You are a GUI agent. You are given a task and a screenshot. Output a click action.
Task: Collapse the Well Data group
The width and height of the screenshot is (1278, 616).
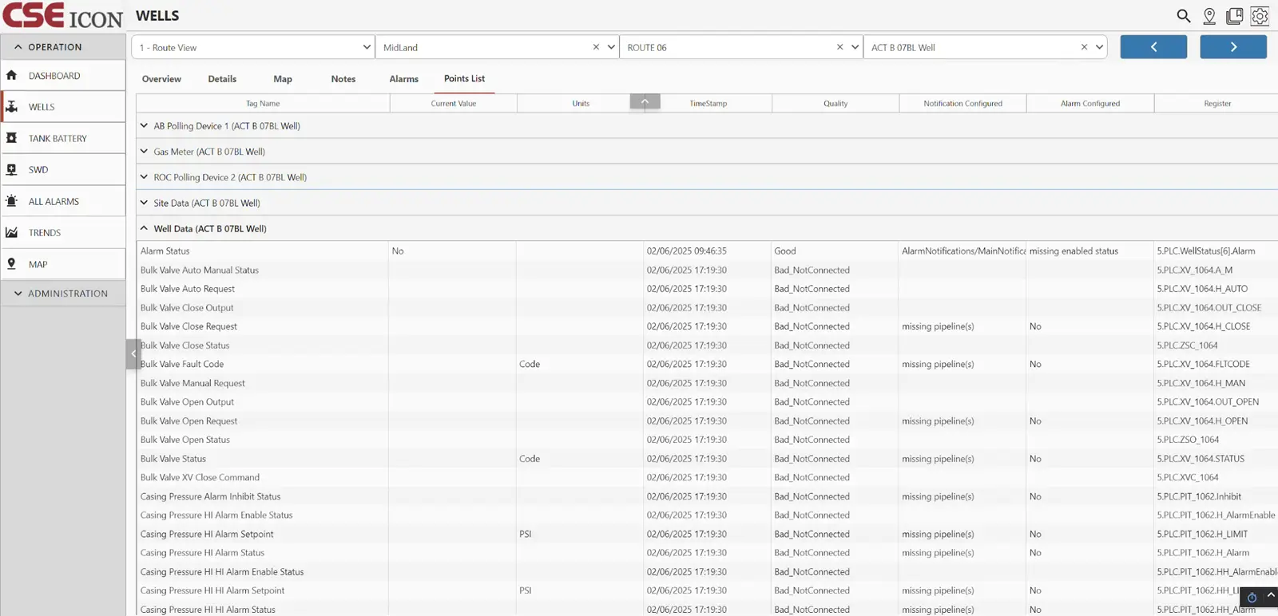click(144, 229)
